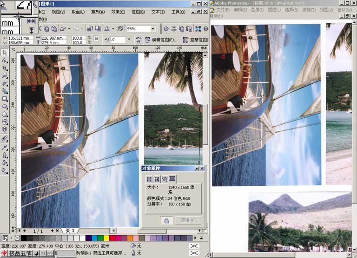
Task: Click the 应用(A) apply button
Action: point(188,220)
